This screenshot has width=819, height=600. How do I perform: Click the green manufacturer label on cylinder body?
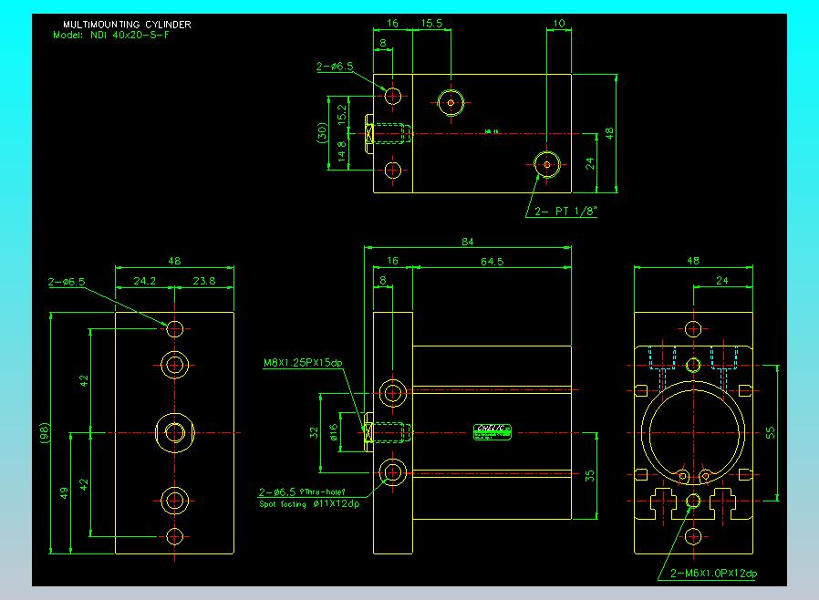coord(494,431)
